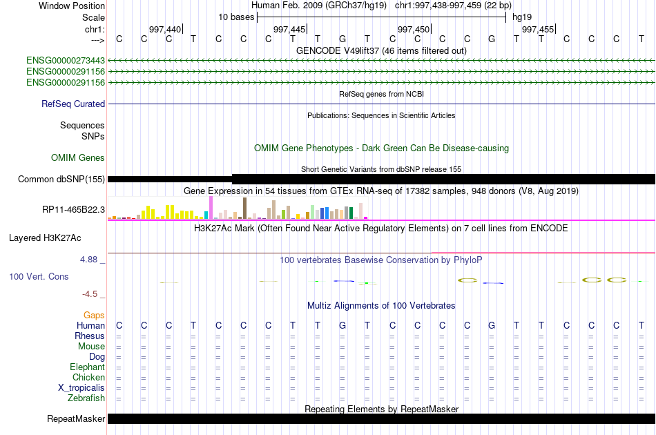Select the Window Position label
Image resolution: width=656 pixels, height=435 pixels.
[x=72, y=6]
